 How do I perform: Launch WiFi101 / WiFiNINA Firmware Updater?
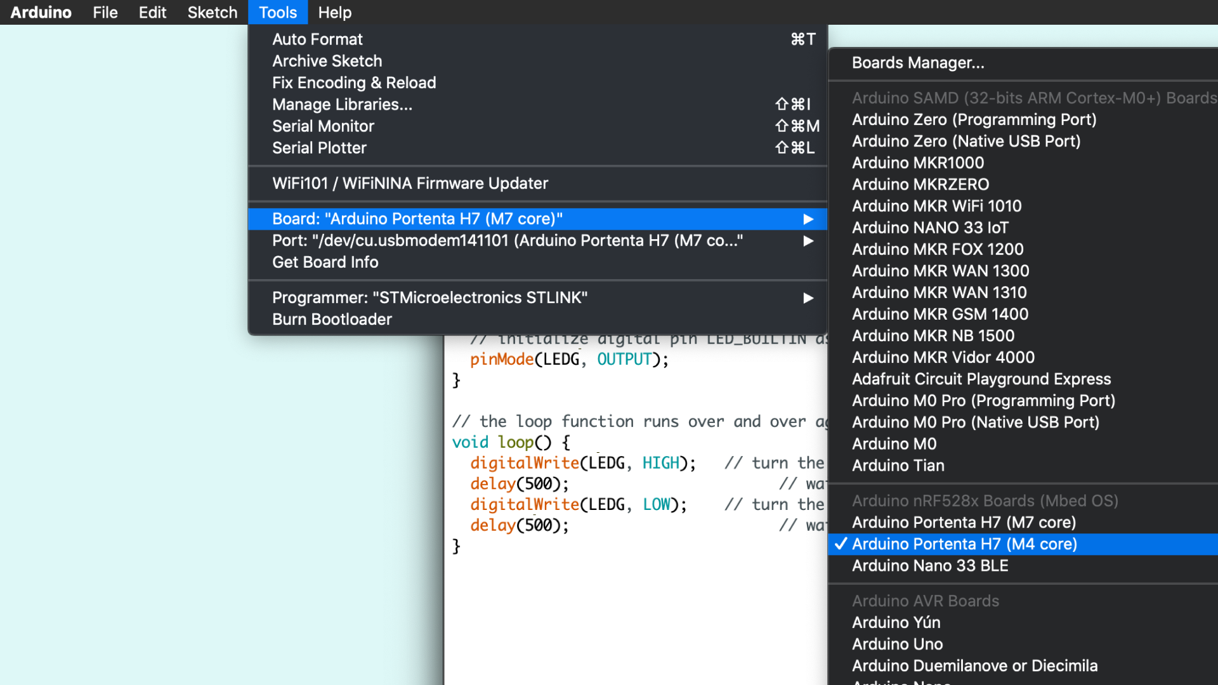click(410, 183)
